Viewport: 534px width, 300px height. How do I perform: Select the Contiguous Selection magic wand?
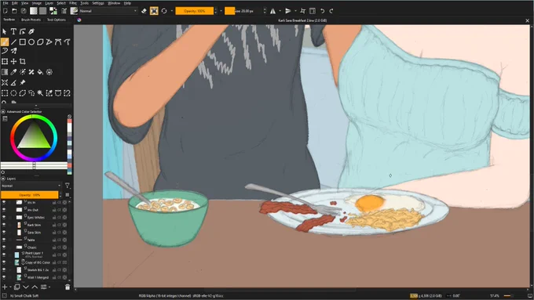coord(40,93)
